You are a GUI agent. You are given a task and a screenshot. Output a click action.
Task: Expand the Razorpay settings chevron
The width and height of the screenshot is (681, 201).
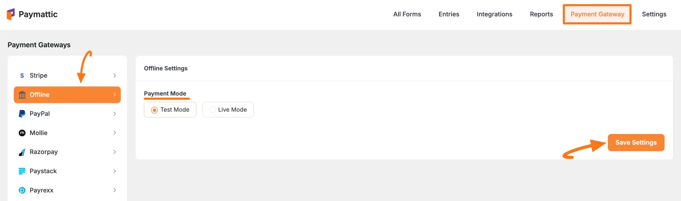click(x=114, y=152)
